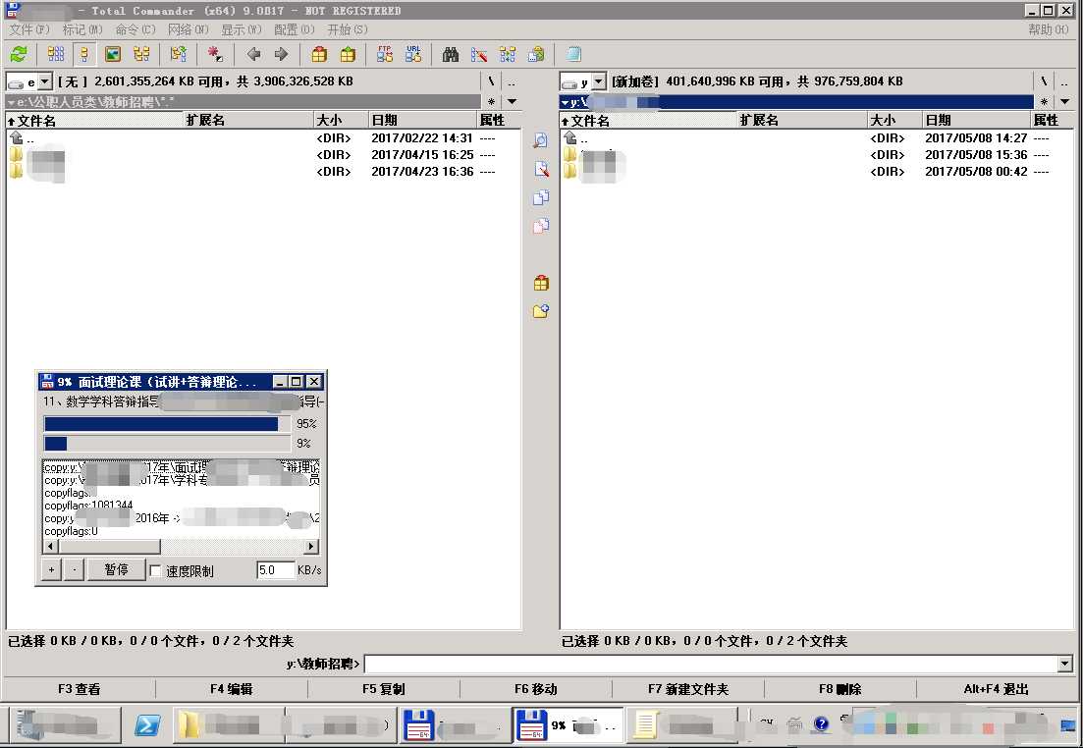Show directory tree view icon

(141, 54)
